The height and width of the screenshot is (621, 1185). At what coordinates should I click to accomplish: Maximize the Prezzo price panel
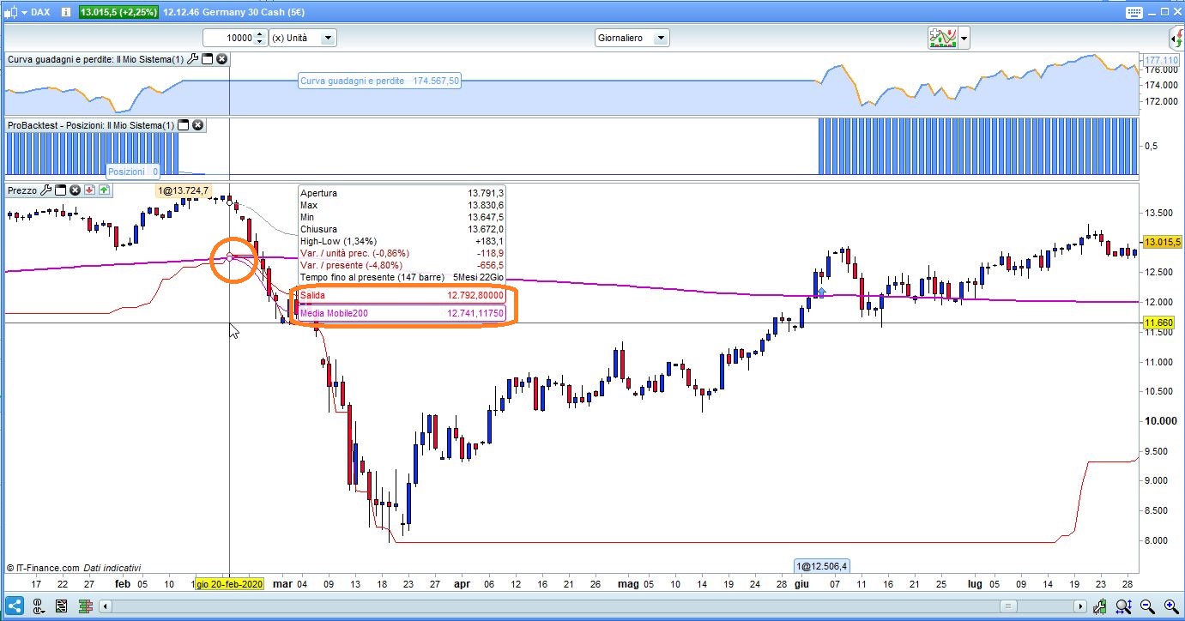point(61,190)
